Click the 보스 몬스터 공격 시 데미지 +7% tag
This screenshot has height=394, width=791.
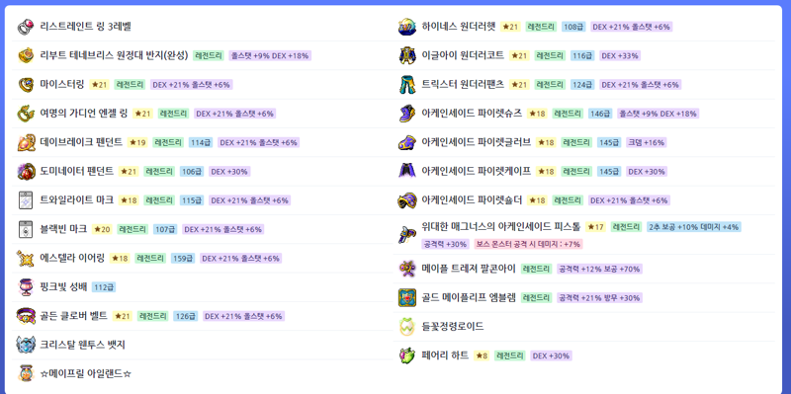[x=528, y=244]
